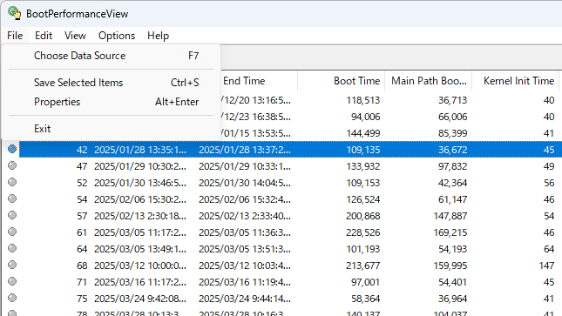This screenshot has height=316, width=562.
Task: Click end time 2025/01/29 10:33:1...
Action: point(245,166)
